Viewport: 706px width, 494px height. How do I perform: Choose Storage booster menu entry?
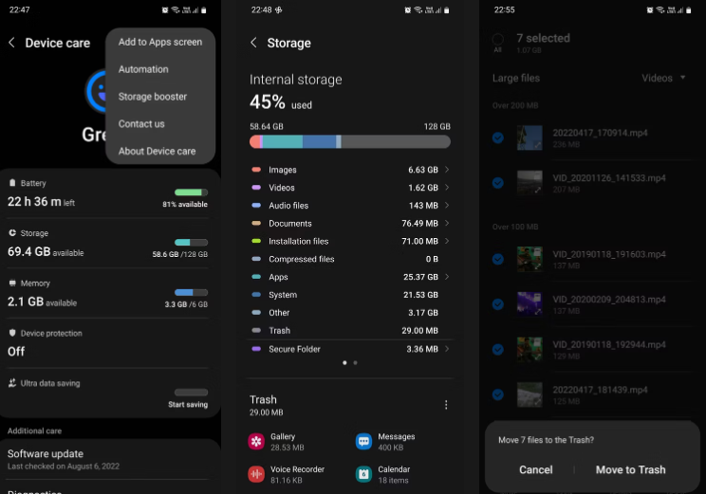(x=160, y=97)
